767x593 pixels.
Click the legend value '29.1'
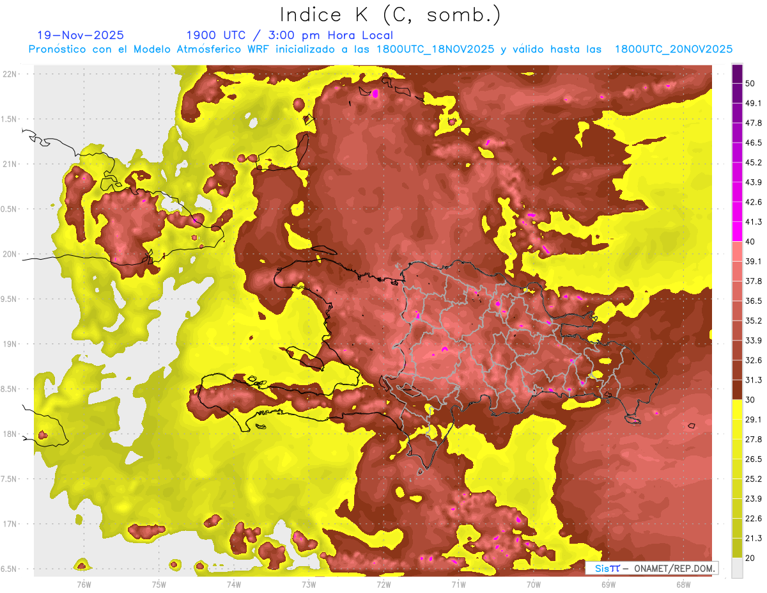[753, 420]
